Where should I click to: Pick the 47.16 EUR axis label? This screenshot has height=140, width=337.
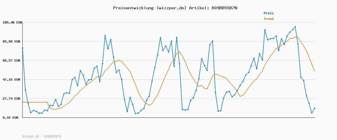[x=12, y=80]
